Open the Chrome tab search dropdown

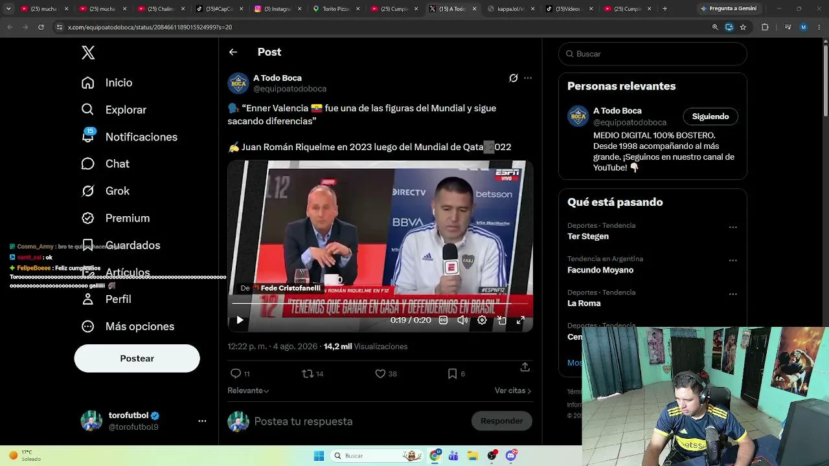click(x=8, y=9)
